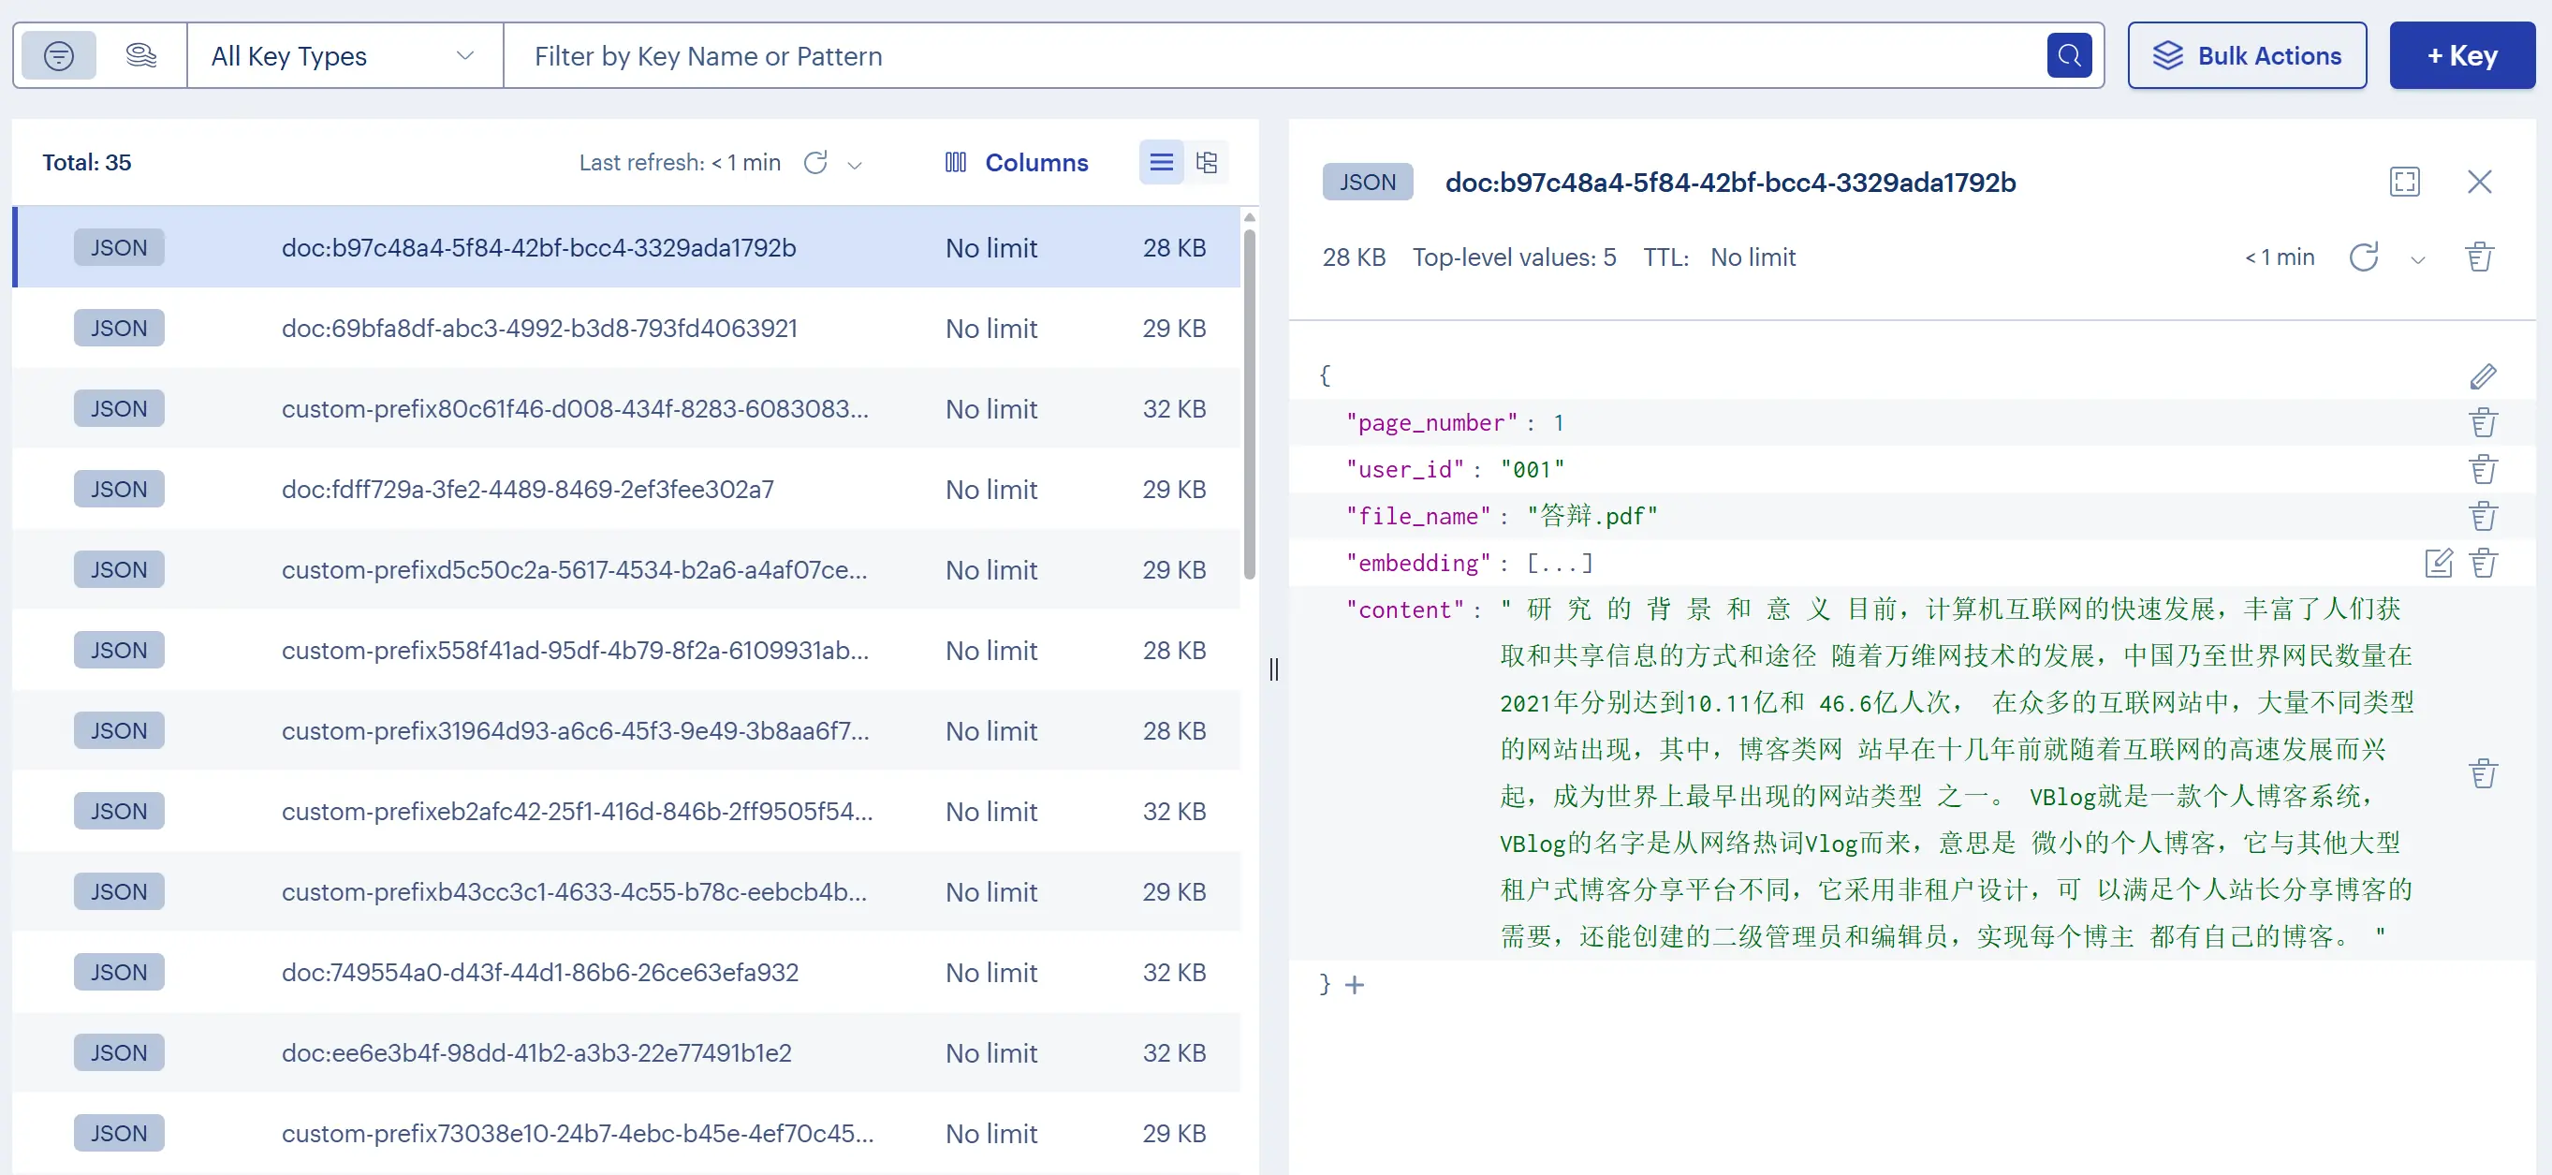Switch to search by values mode
Viewport: 2552px width, 1175px height.
(140, 55)
